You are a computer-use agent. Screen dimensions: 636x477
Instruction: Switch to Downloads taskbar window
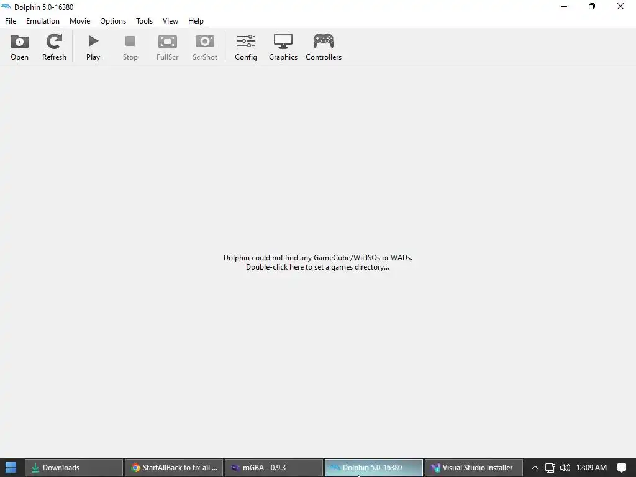(74, 468)
